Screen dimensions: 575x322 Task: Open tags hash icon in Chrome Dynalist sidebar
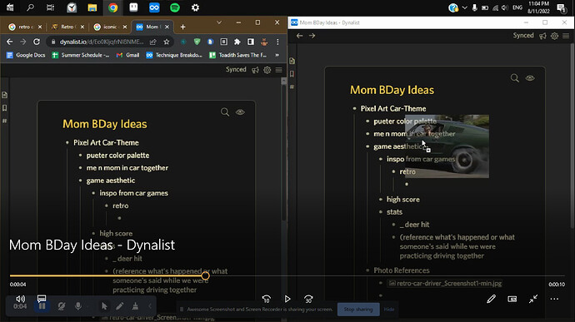click(5, 121)
